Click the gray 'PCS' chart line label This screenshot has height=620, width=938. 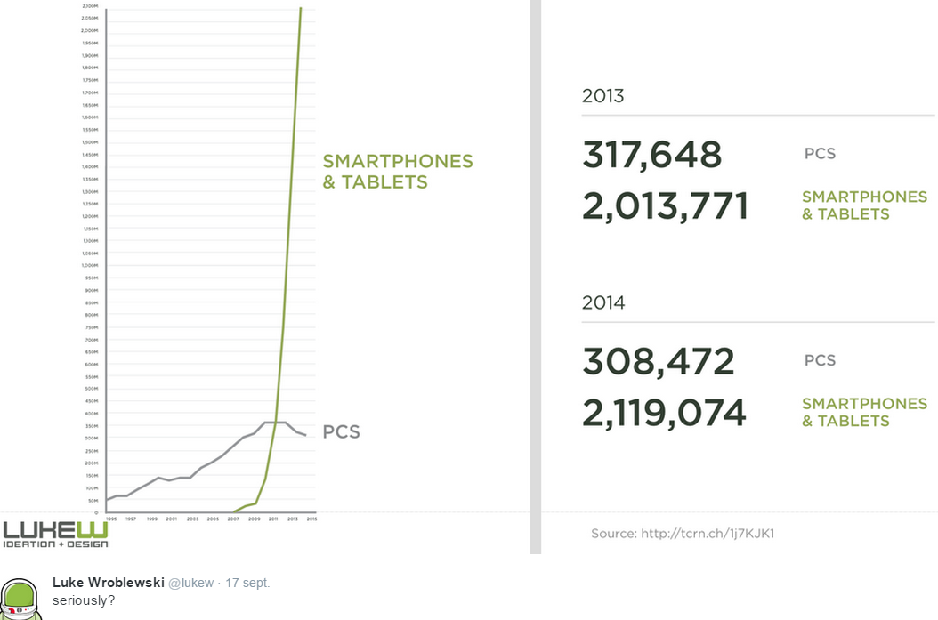coord(341,432)
